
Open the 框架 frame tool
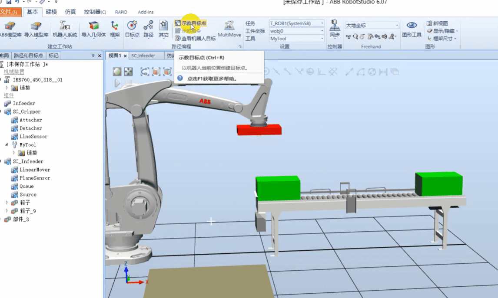115,29
